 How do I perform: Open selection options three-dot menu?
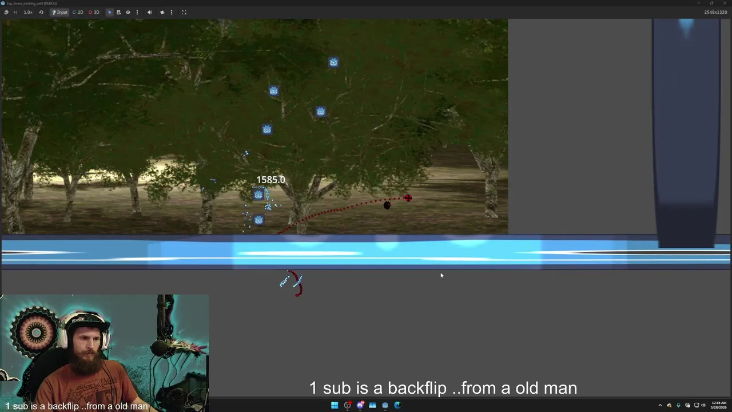point(137,12)
